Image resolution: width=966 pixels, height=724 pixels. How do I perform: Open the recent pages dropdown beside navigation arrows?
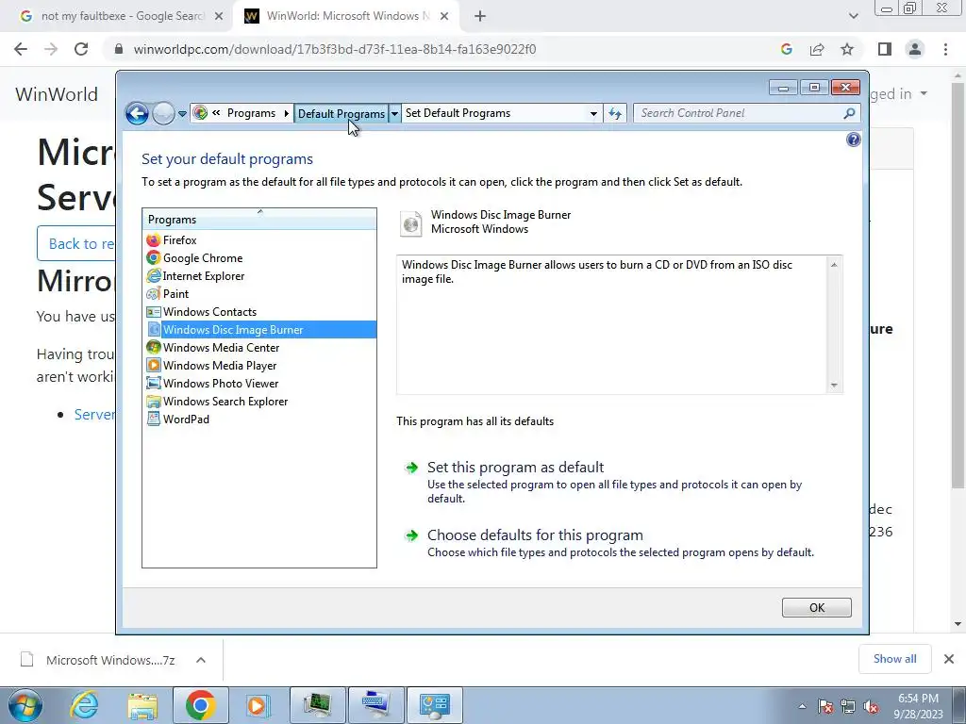pos(182,114)
